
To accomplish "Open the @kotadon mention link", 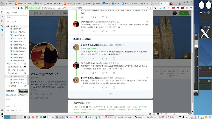I will point(91,48).
